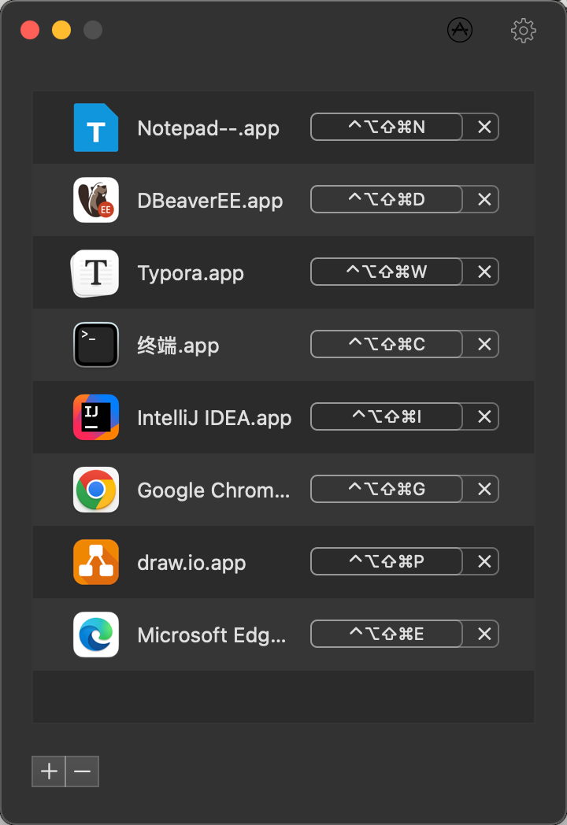Clear the DBeaverEE shortcut
Screen dimensions: 567x825
coord(484,199)
